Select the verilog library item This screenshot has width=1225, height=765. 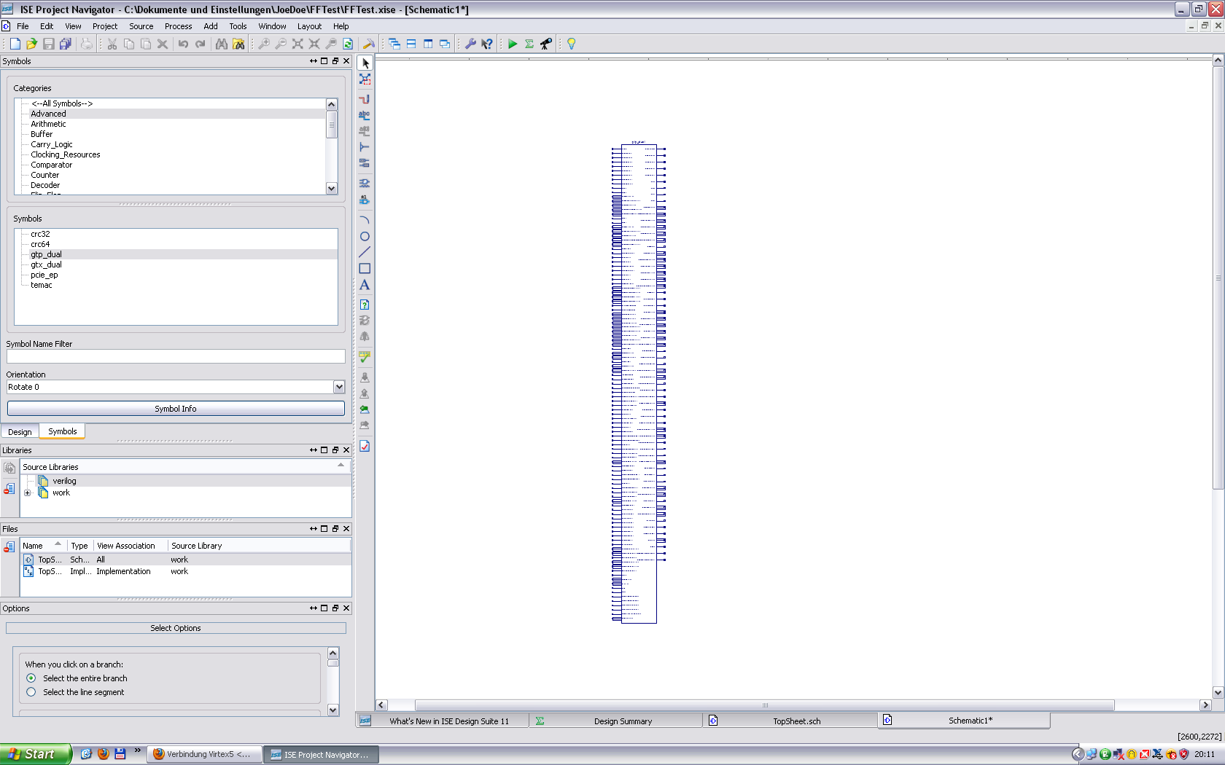click(64, 481)
